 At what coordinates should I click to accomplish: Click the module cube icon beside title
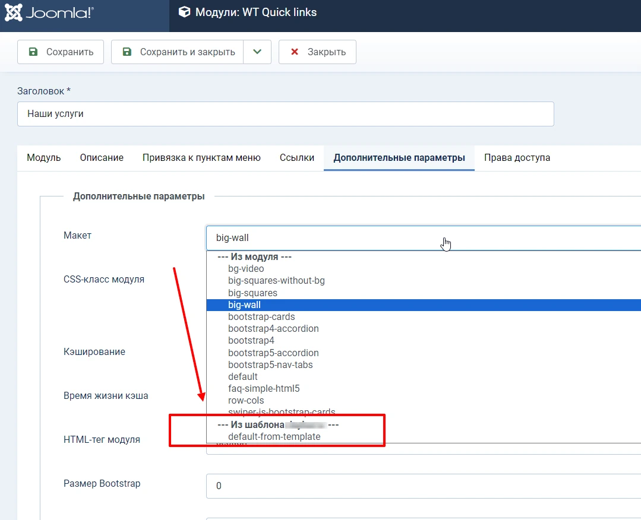pyautogui.click(x=185, y=12)
